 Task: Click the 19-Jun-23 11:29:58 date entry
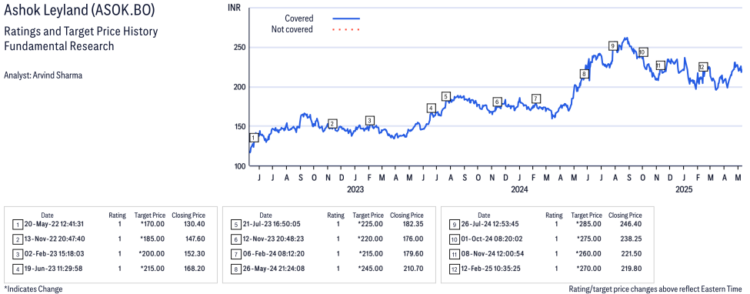pyautogui.click(x=54, y=269)
